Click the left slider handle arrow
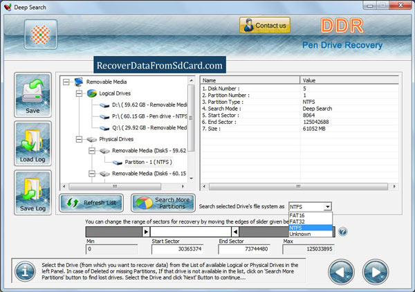The image size is (415, 292). click(x=146, y=232)
